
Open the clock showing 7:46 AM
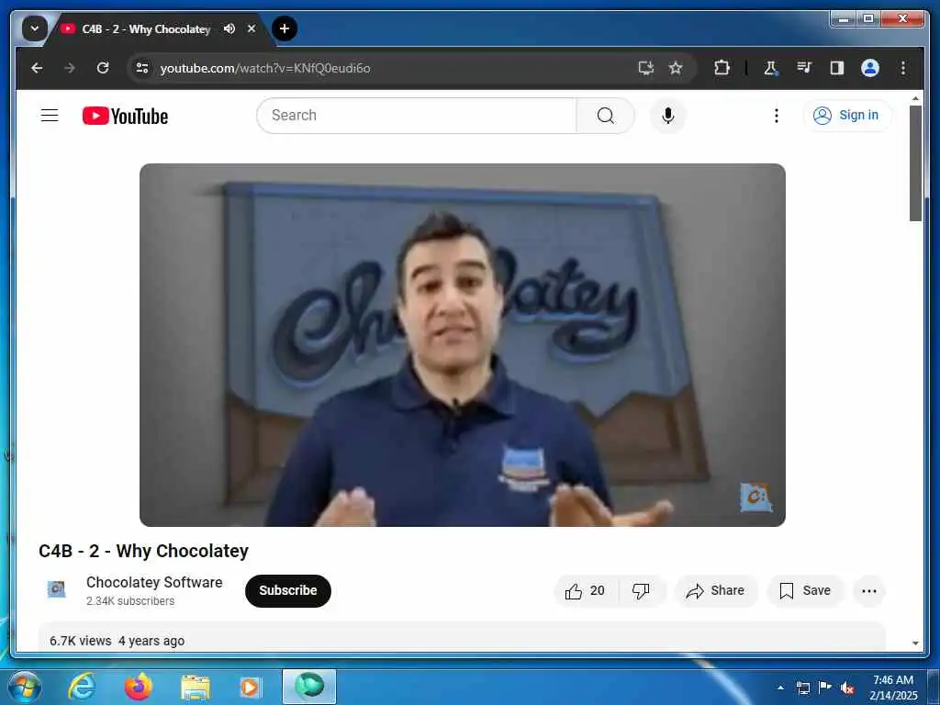893,687
